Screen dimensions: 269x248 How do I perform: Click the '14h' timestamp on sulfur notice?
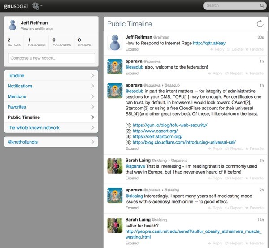pyautogui.click(x=260, y=220)
